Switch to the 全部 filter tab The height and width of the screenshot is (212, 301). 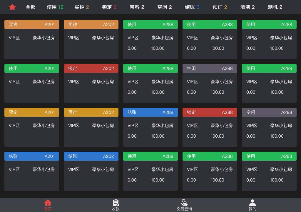pos(30,7)
